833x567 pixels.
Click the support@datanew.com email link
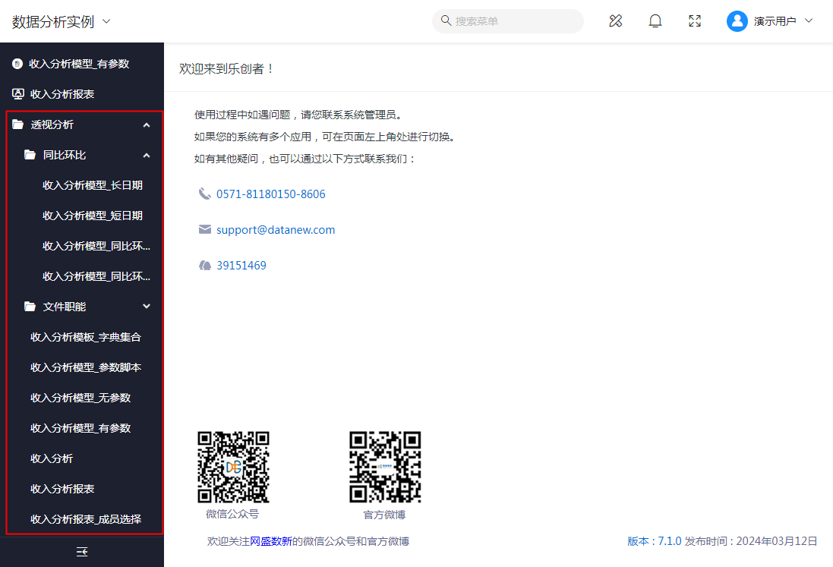(x=276, y=230)
